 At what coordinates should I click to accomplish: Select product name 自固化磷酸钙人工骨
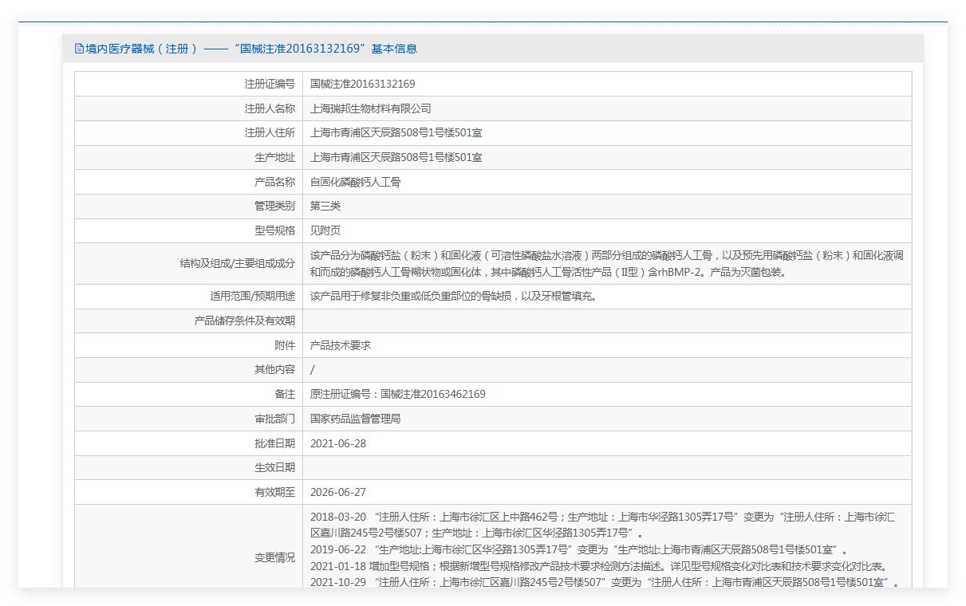(x=355, y=182)
